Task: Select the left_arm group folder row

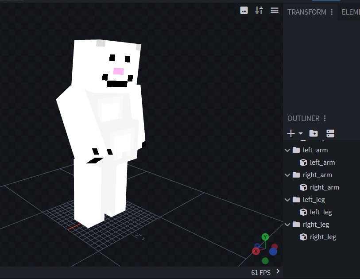Action: pos(321,150)
